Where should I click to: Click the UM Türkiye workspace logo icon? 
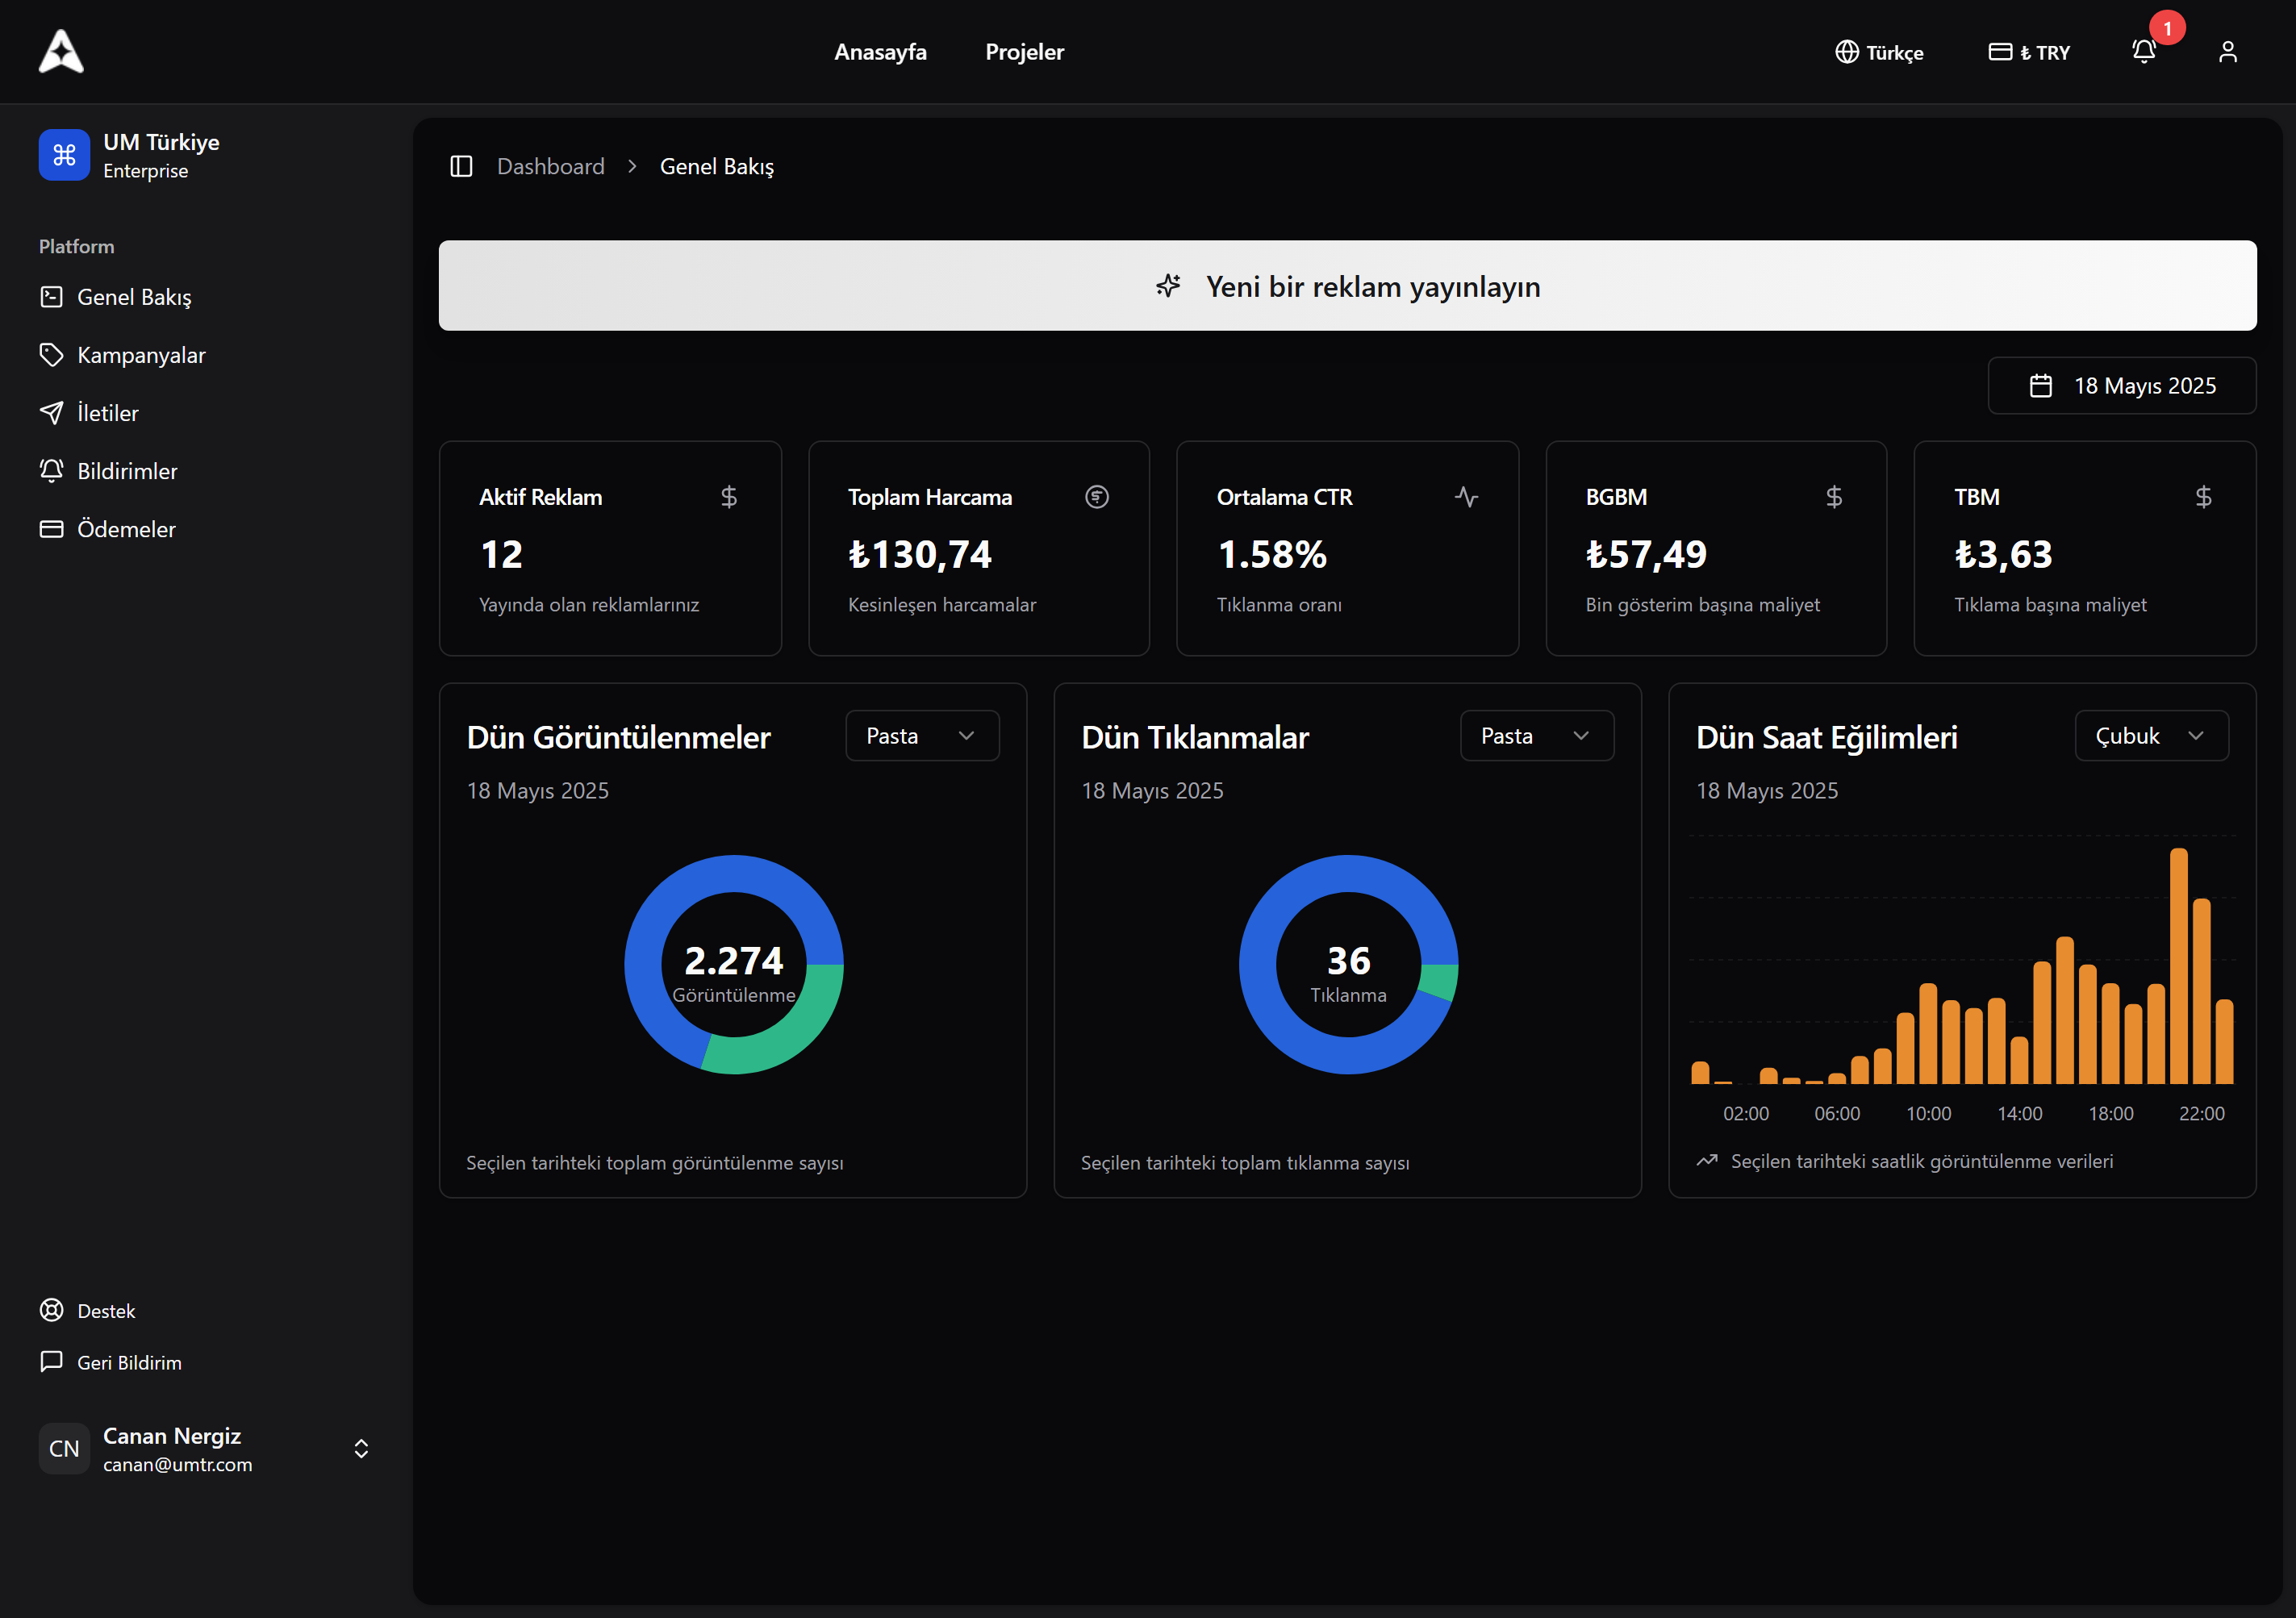point(64,155)
